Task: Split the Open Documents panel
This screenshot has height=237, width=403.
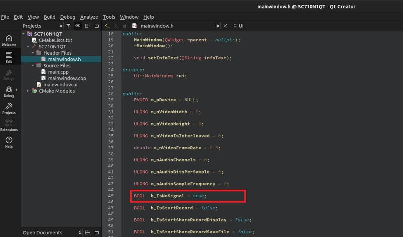Action: coord(87,233)
